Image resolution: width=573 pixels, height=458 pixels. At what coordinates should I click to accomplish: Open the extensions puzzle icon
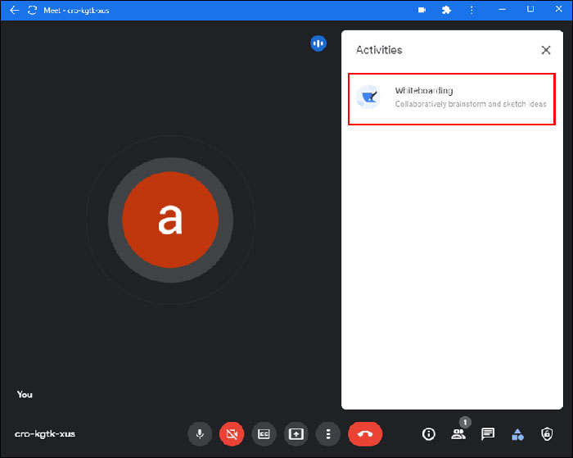[446, 10]
